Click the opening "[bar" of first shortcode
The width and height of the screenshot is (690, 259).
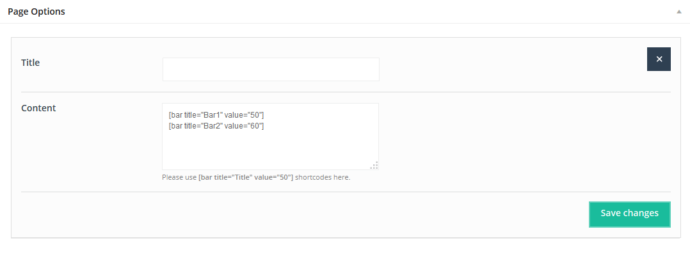(175, 114)
